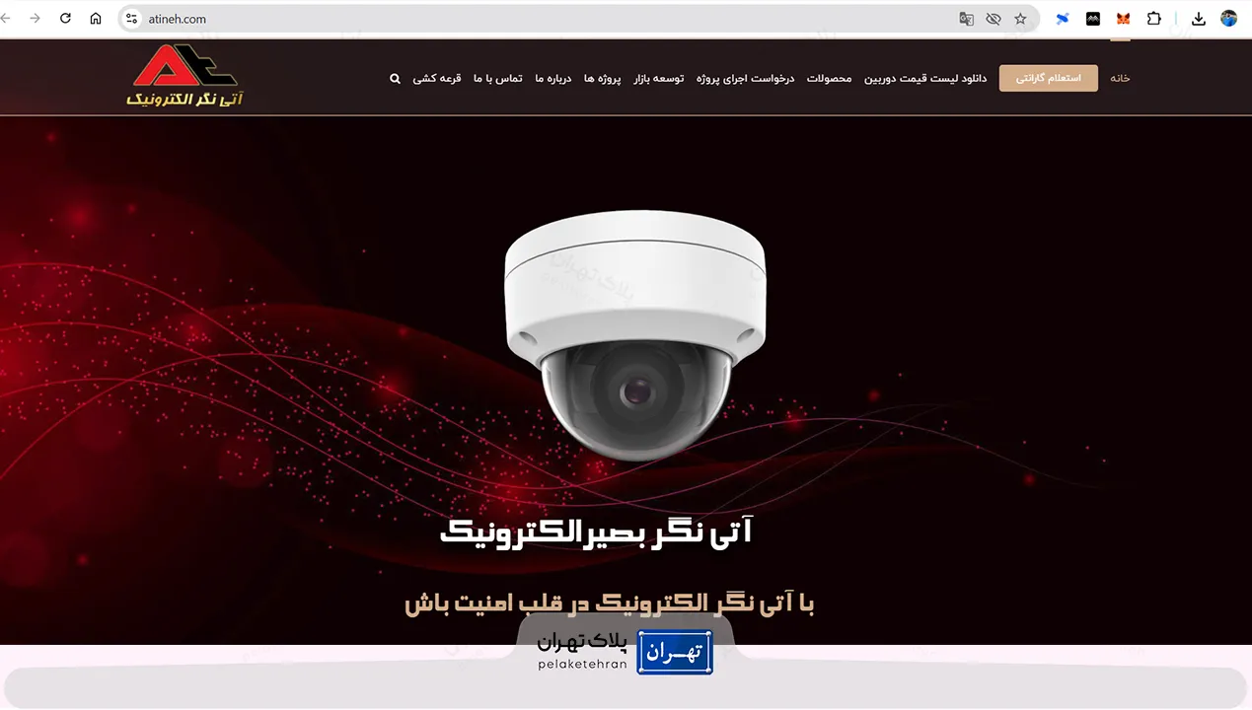This screenshot has width=1252, height=710.
Task: Open the درخواست اجرای پروژه link
Action: click(745, 78)
